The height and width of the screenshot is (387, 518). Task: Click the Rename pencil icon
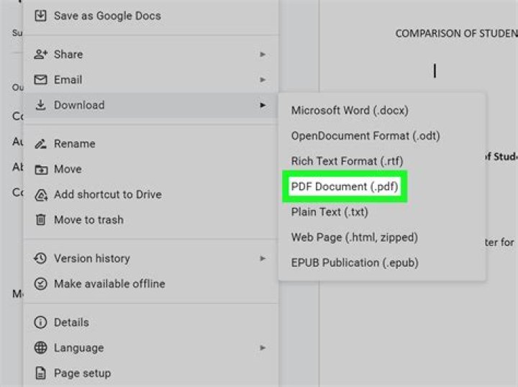click(41, 144)
